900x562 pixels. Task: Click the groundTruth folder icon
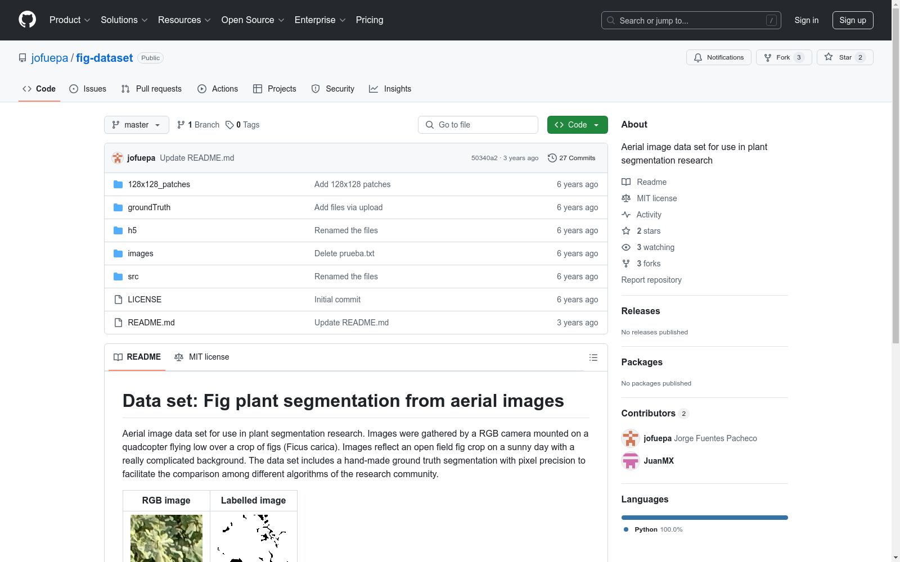pos(118,207)
